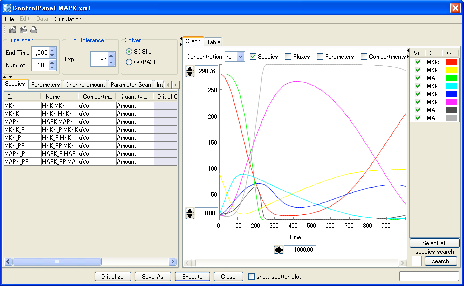Click down arrow beside 0.00 axis minimum
The width and height of the screenshot is (464, 286).
click(x=190, y=216)
